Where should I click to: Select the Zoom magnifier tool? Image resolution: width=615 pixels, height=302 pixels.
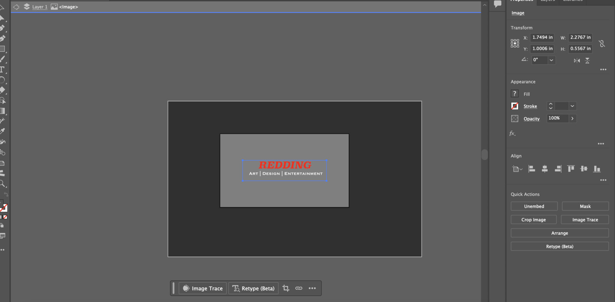click(x=2, y=183)
